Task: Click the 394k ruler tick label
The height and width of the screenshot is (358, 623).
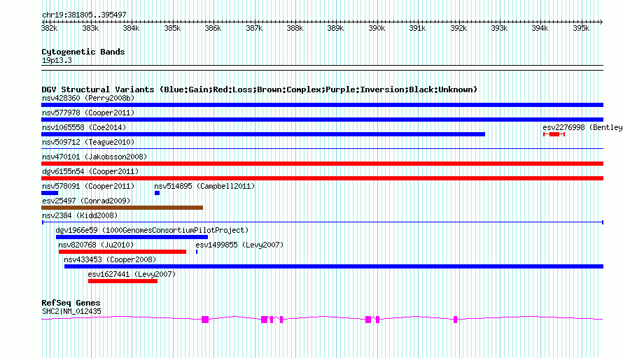Action: pyautogui.click(x=540, y=28)
